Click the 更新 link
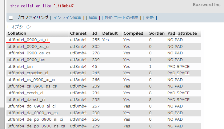224x129 pixels. pos(150,18)
